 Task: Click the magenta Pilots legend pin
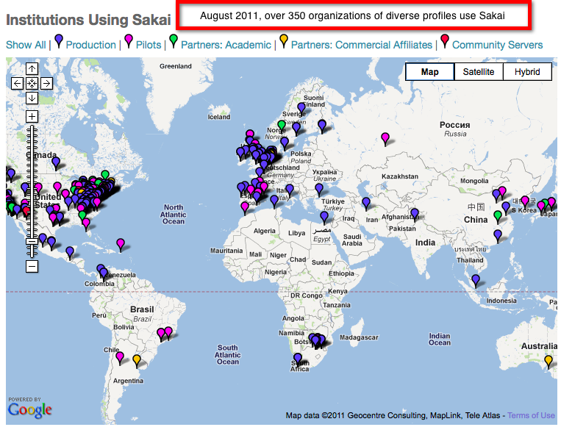129,40
